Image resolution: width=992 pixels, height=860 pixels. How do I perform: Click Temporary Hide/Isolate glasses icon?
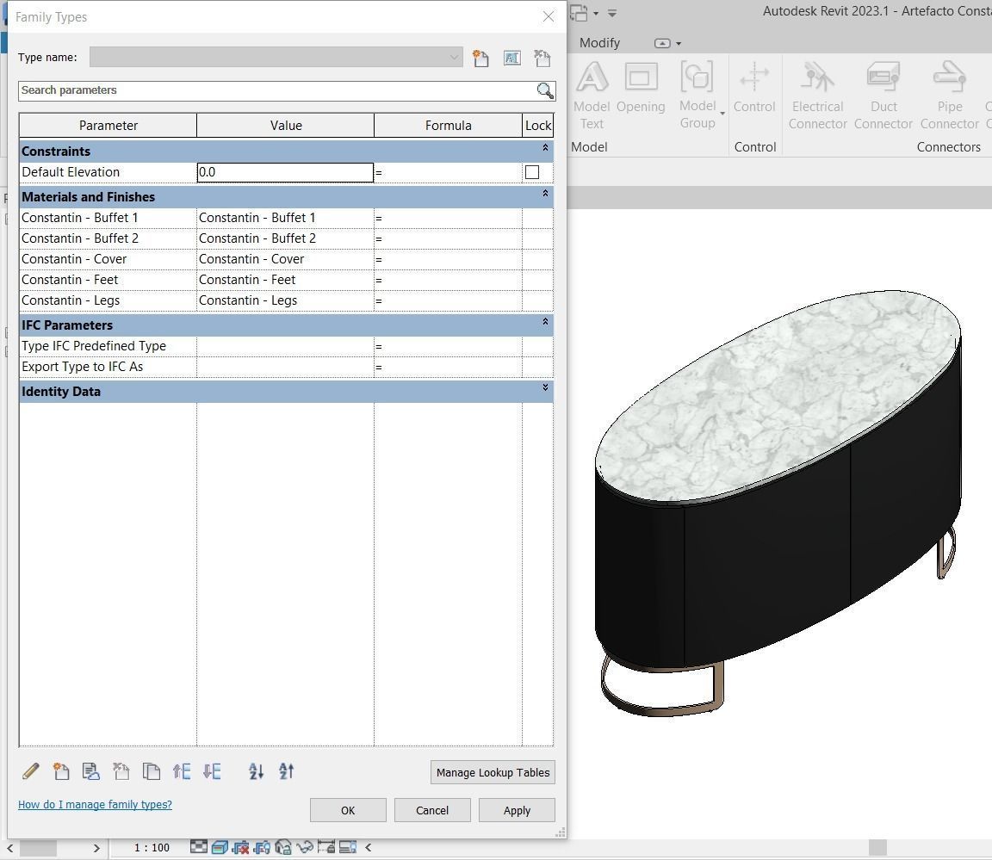[x=305, y=847]
